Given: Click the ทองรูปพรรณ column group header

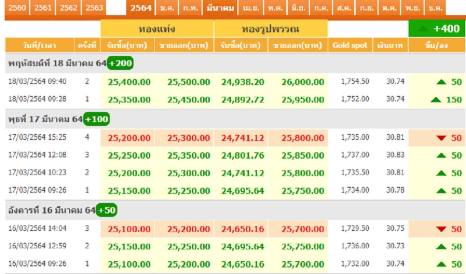Looking at the screenshot, I should (x=271, y=29).
